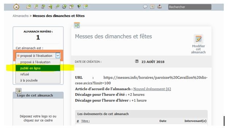
Task: Click the logo drop area frame
Action: point(38,112)
